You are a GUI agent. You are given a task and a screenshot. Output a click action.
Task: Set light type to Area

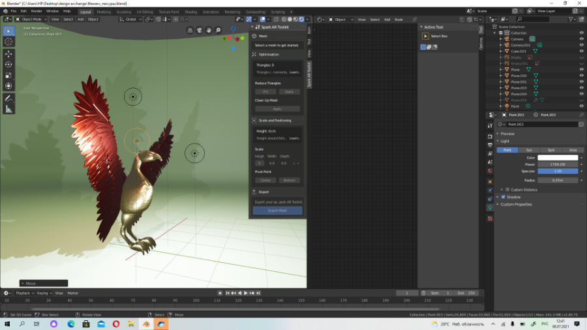[573, 150]
